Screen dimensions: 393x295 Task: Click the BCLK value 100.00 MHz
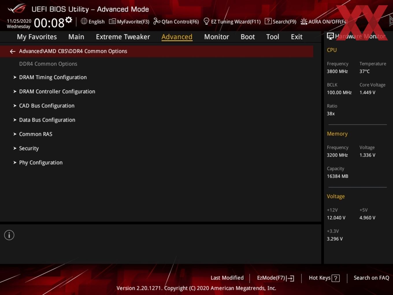click(339, 93)
